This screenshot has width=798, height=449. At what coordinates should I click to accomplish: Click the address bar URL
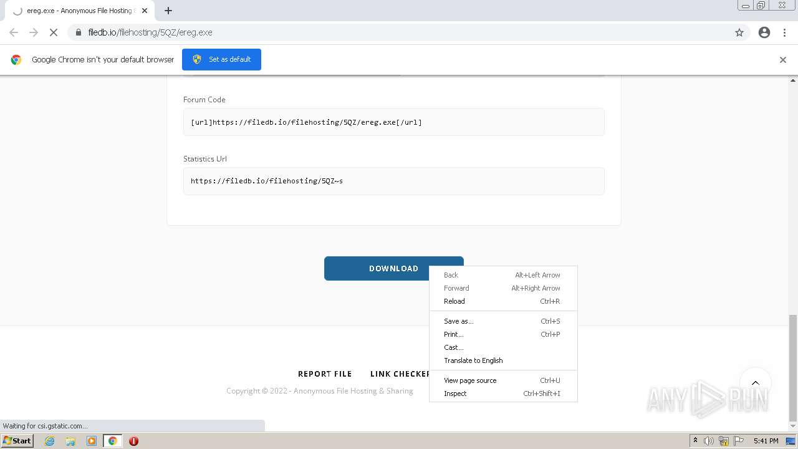(150, 32)
